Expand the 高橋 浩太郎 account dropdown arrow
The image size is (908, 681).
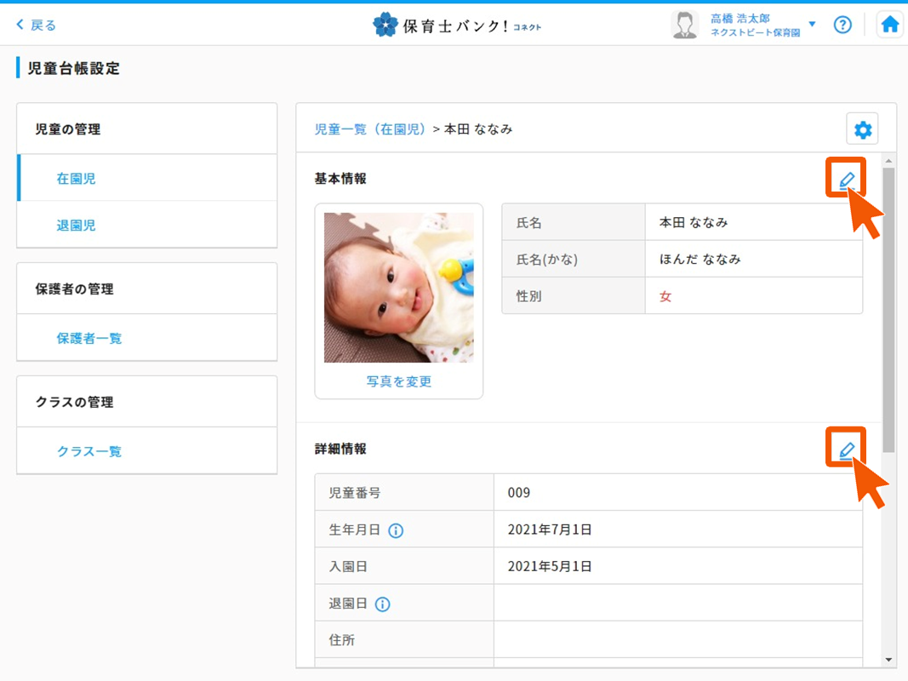point(812,25)
